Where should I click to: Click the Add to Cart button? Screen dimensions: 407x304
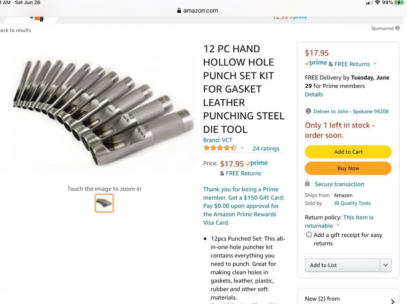click(x=348, y=152)
